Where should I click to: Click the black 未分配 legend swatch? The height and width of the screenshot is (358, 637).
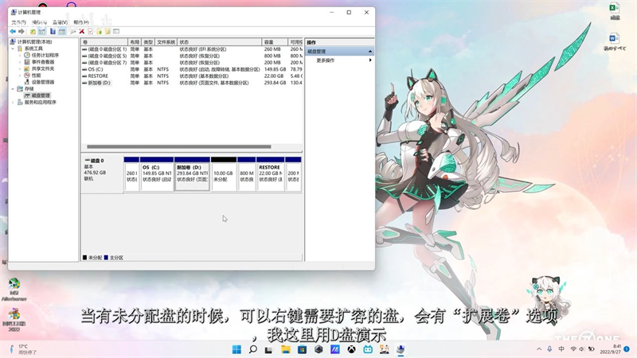click(x=85, y=257)
